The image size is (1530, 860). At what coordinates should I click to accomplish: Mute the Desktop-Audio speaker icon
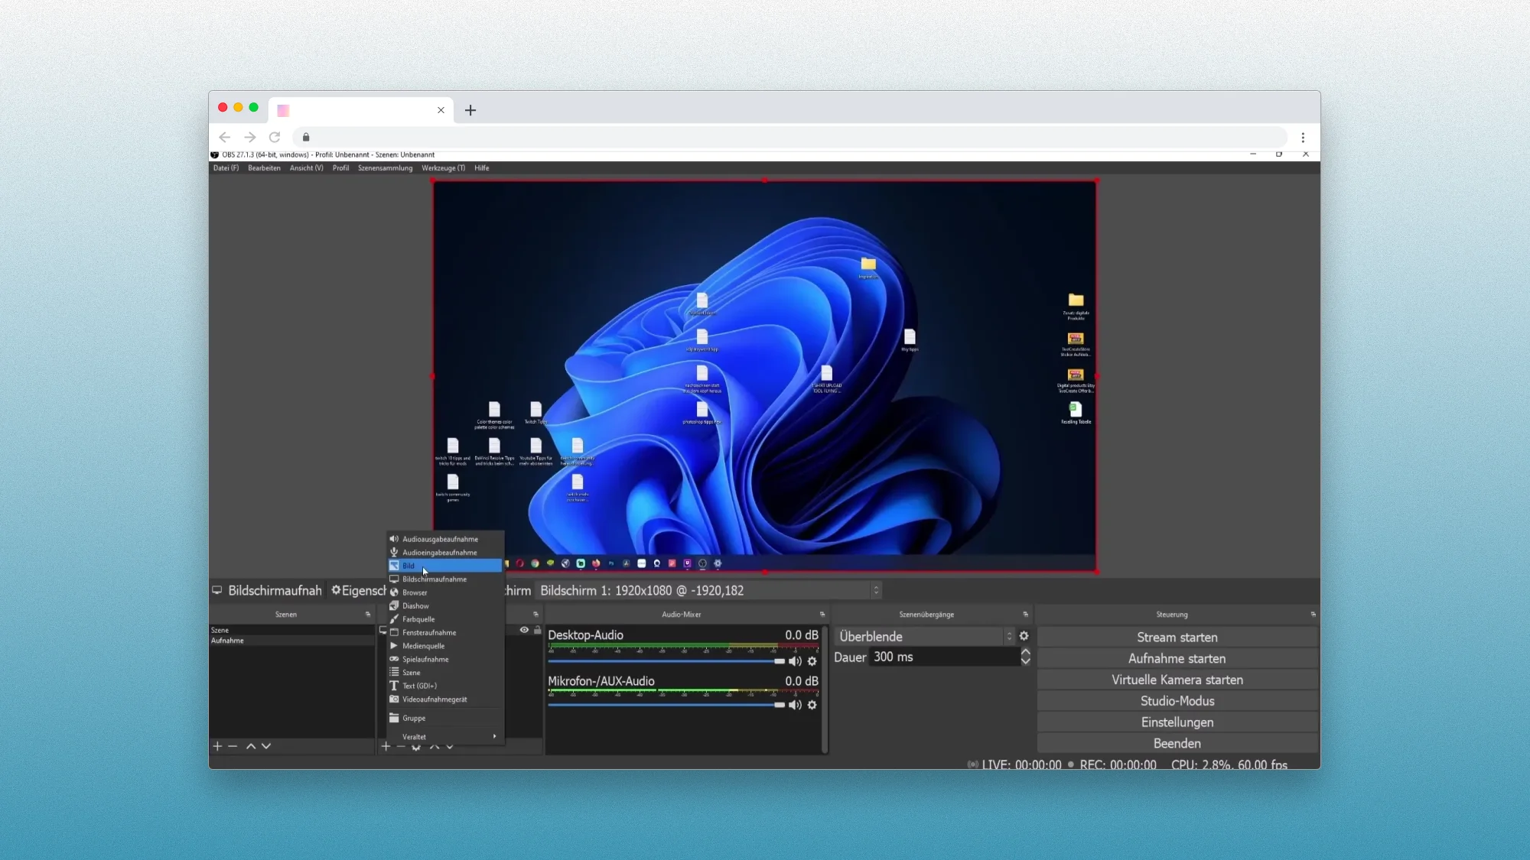[x=795, y=661]
